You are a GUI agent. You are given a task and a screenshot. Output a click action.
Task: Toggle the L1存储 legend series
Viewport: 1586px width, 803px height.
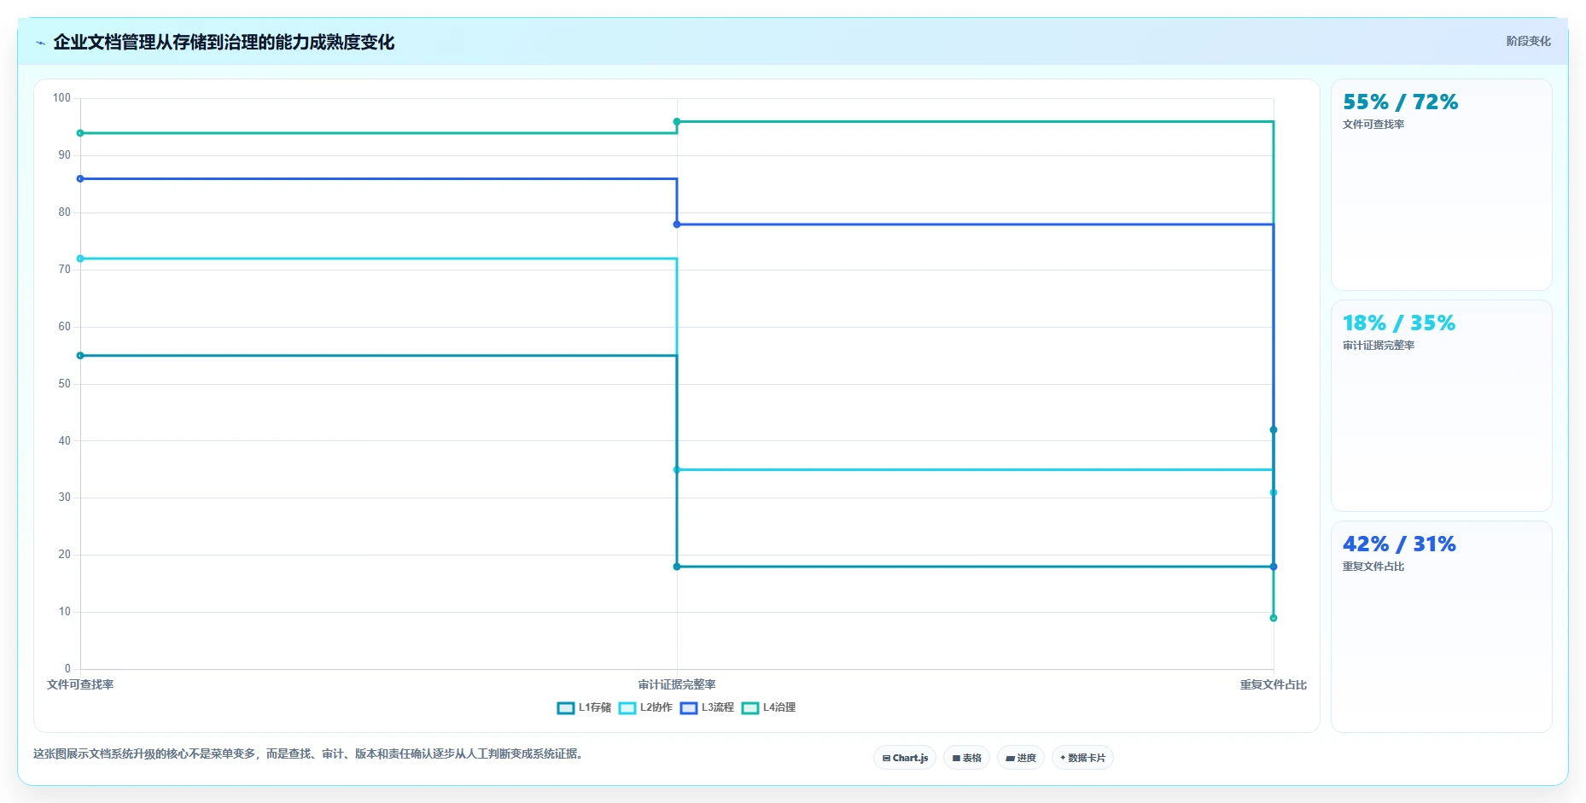click(x=584, y=707)
